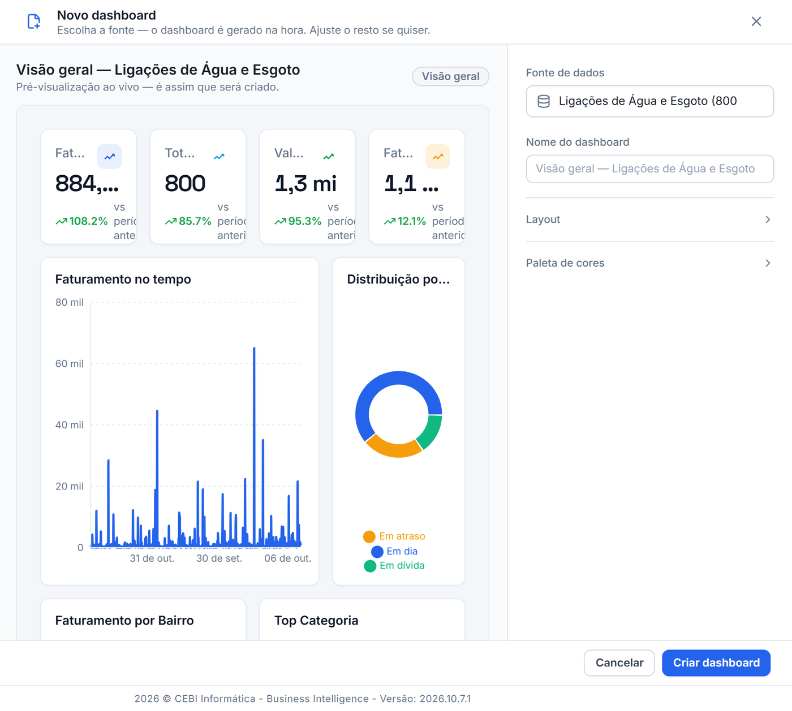The image size is (792, 711).
Task: Click the up arrow beside 85.7%
Action: 171,222
